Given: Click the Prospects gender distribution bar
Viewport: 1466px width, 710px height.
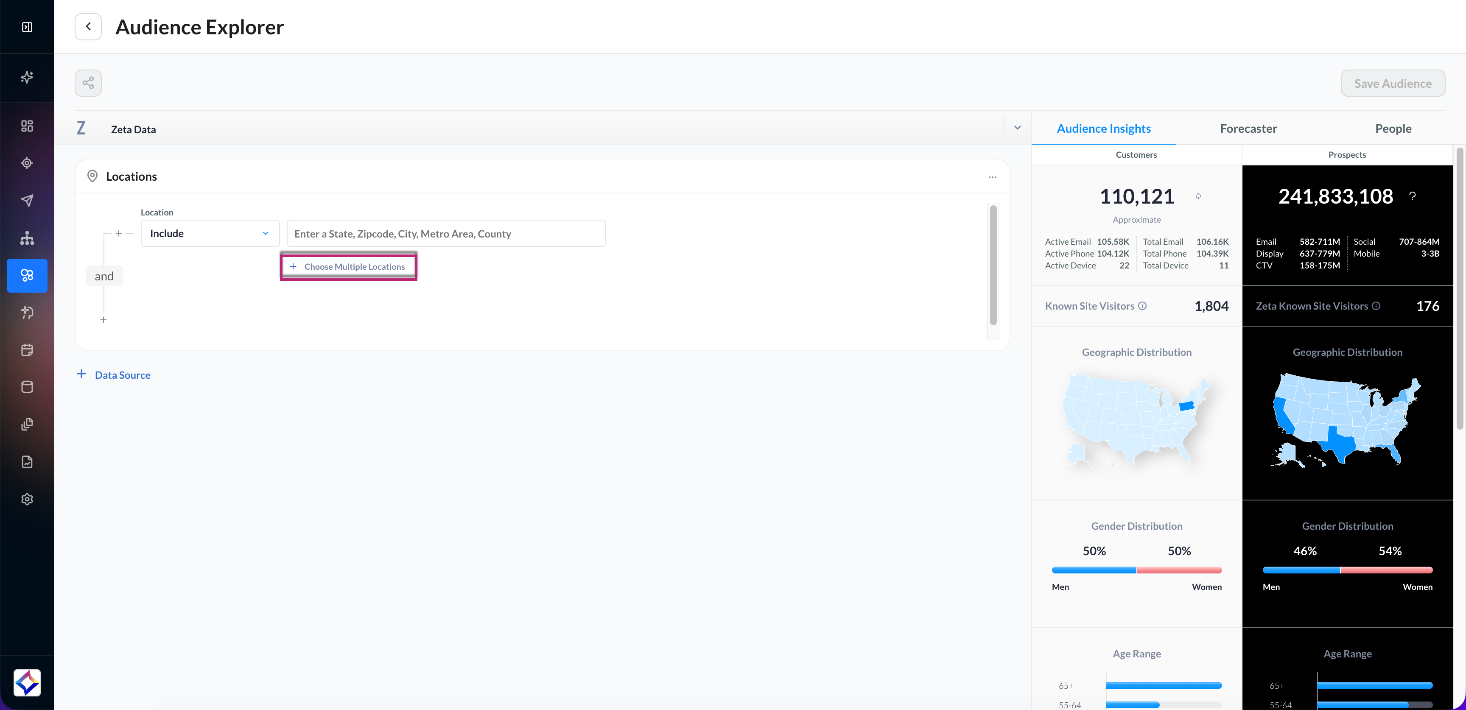Looking at the screenshot, I should pyautogui.click(x=1347, y=570).
